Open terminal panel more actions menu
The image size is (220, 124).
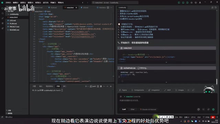(x=104, y=86)
